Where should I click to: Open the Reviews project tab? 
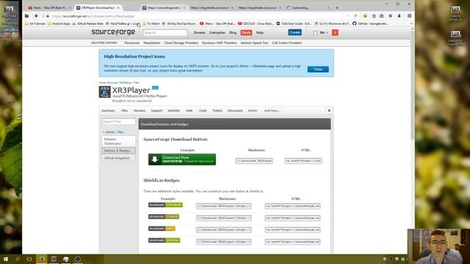tap(140, 111)
